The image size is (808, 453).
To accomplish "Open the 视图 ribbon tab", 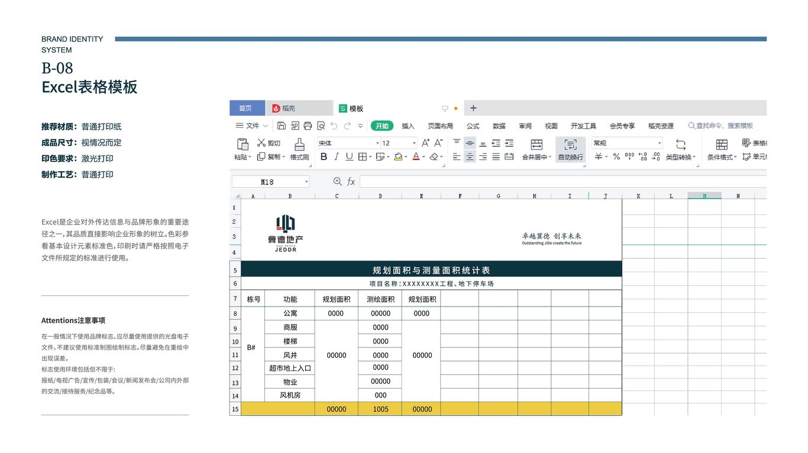I will 551,126.
